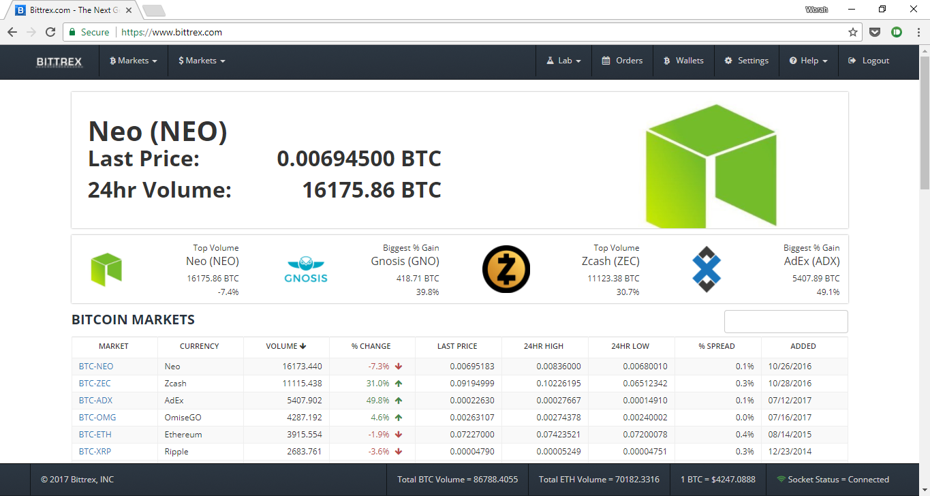Click the Bittrex logo in navbar
Screen dimensions: 930x496
pos(59,61)
